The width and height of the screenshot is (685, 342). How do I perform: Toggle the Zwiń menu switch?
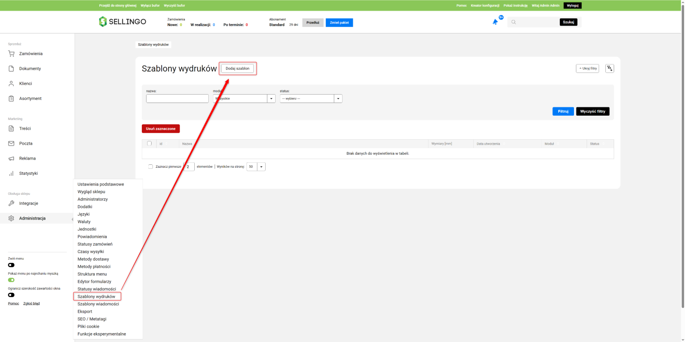[x=11, y=265]
